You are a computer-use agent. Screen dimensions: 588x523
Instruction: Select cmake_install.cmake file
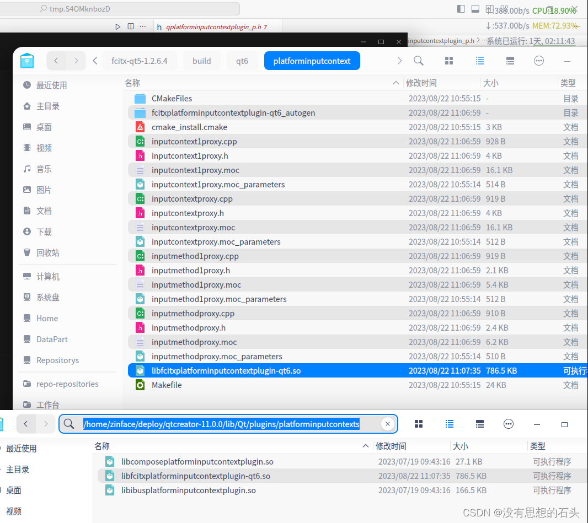click(357, 127)
